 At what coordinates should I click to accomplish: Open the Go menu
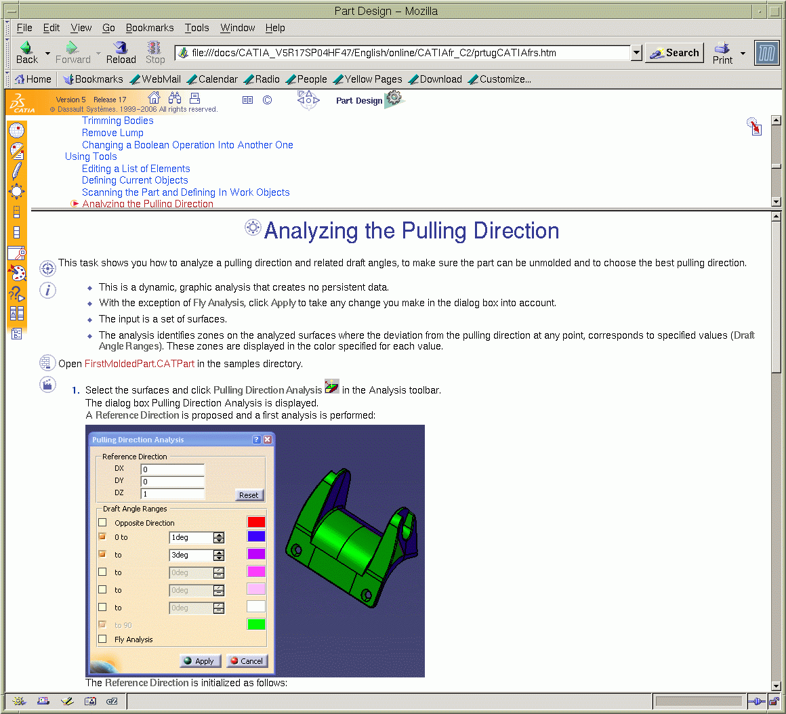pyautogui.click(x=108, y=28)
